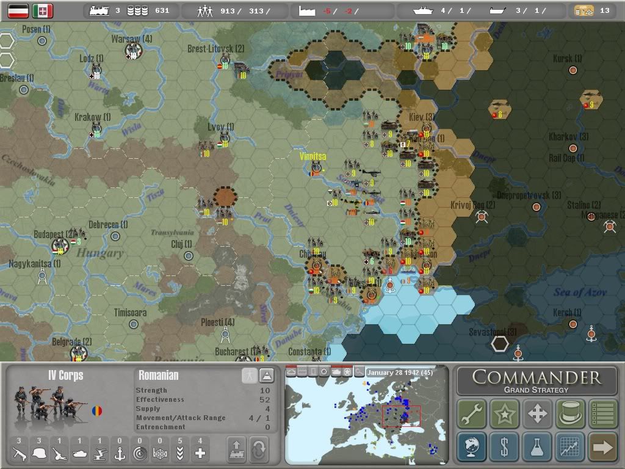Viewport: 625px width, 469px height.
Task: Click the railway train capacity icon
Action: pos(99,11)
